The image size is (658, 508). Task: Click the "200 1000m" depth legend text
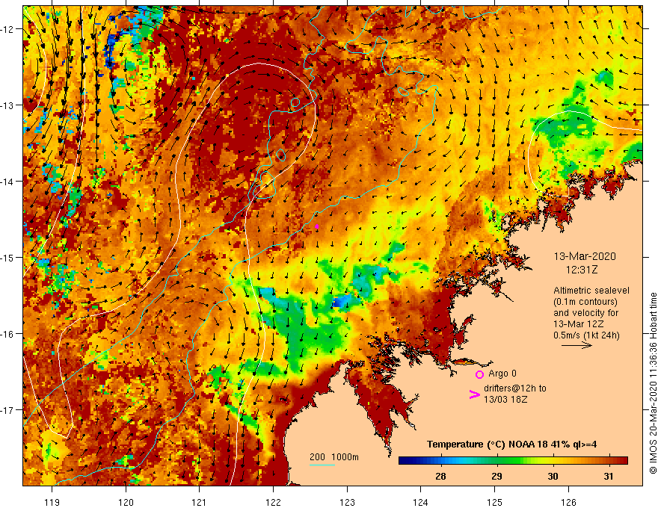[x=334, y=457]
